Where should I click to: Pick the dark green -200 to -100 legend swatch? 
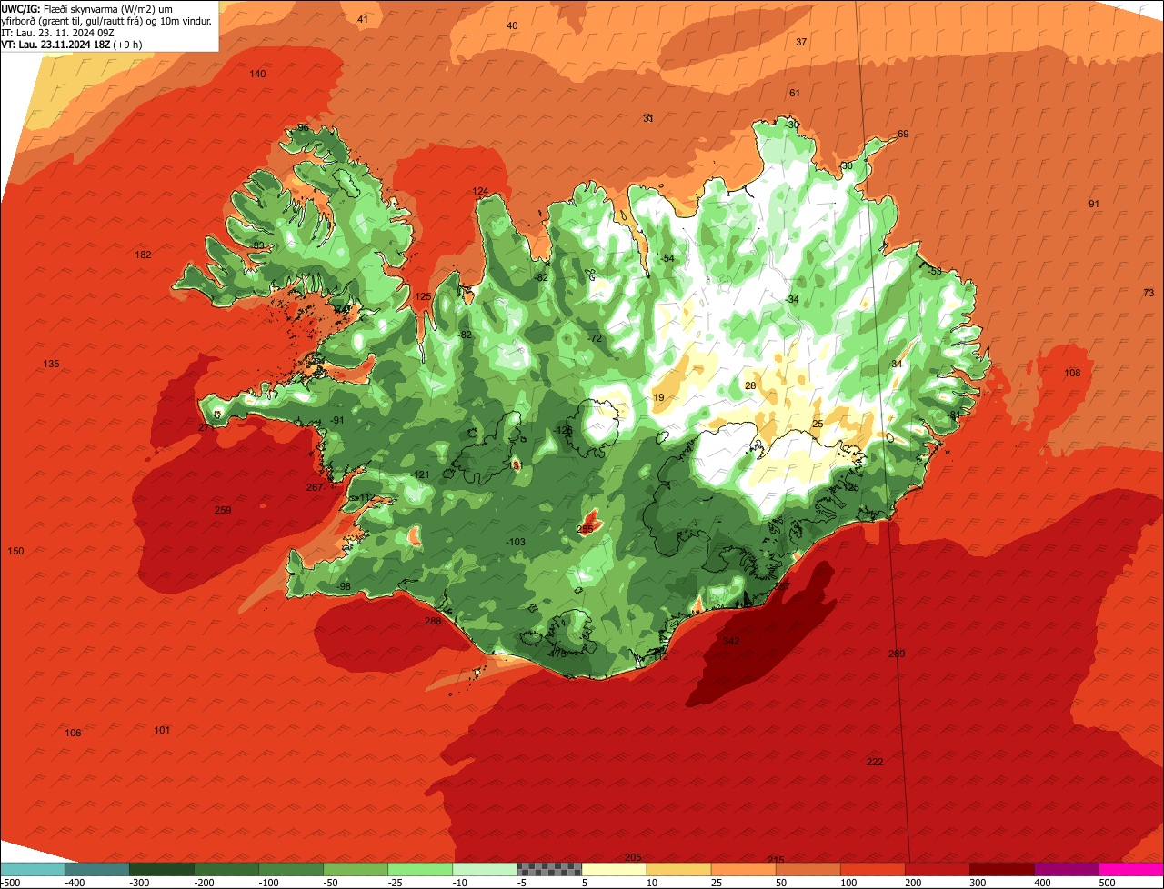226,869
